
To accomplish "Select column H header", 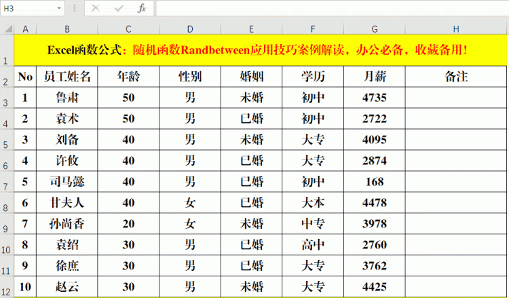I will 456,29.
